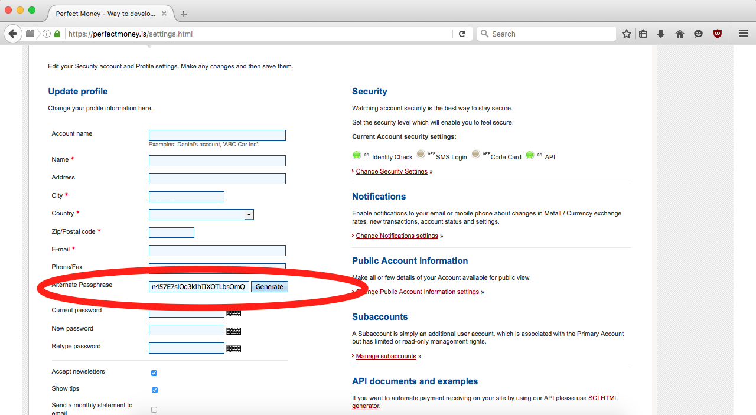This screenshot has width=756, height=415.
Task: Select the Perfect Money browser tab
Action: 105,14
